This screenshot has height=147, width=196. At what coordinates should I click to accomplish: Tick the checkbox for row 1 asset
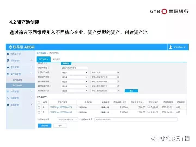[x=39, y=108]
